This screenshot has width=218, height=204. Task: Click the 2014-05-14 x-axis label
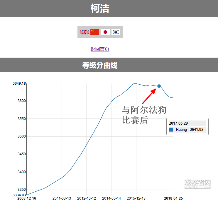[x=111, y=198]
